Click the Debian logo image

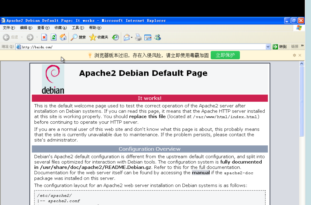point(53,79)
